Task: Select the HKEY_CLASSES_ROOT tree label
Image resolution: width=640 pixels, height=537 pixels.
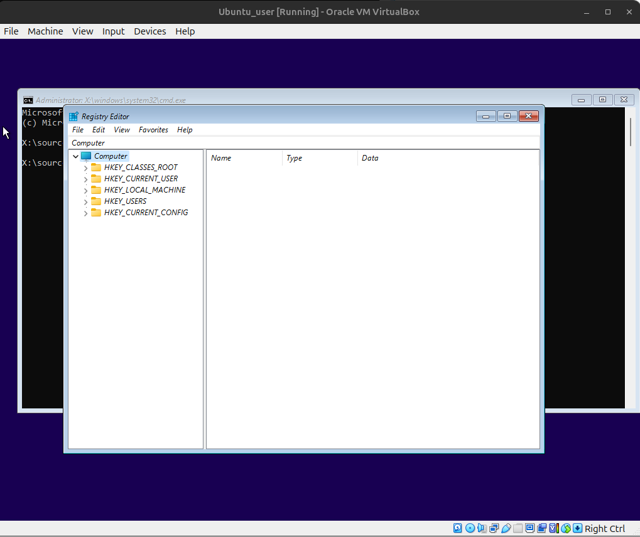Action: coord(141,167)
